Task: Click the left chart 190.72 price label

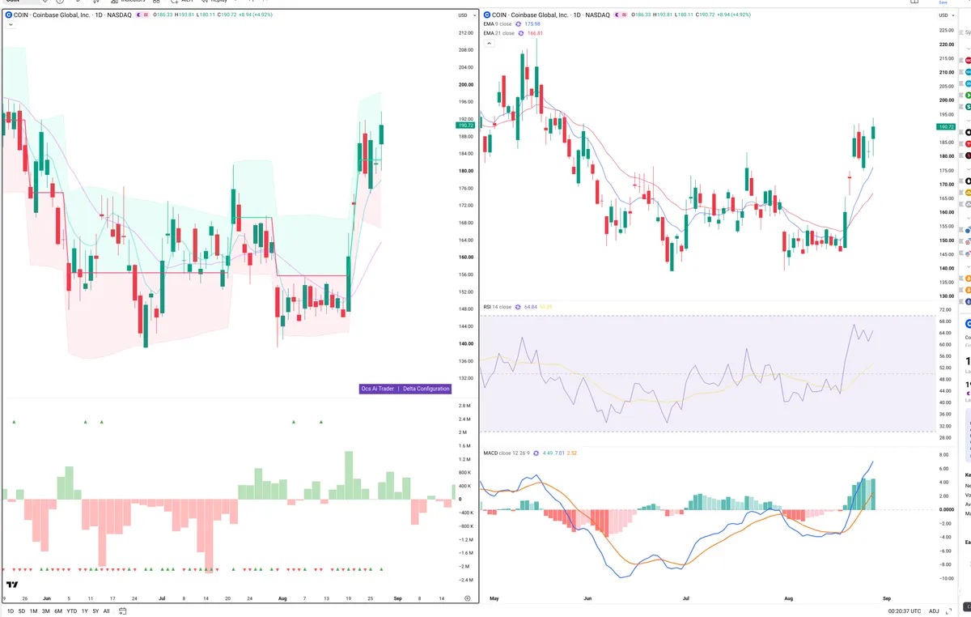Action: [x=465, y=126]
